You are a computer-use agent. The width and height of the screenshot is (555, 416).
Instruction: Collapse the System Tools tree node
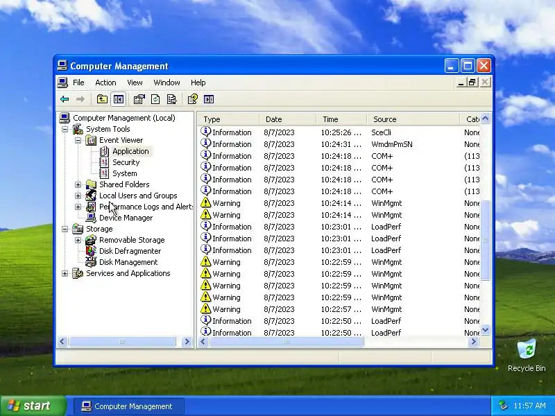65,129
